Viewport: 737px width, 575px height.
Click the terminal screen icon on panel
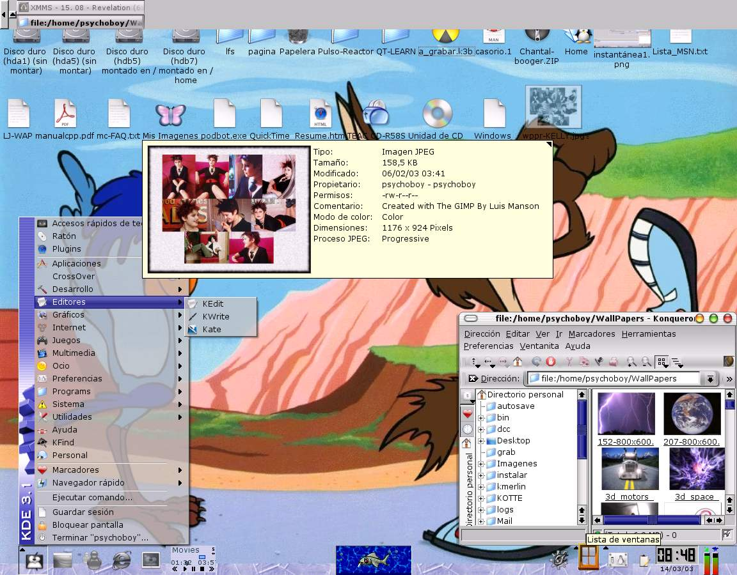(151, 560)
